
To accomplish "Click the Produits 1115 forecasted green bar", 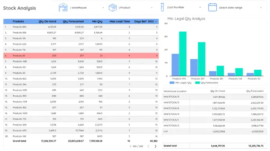I will [x=183, y=54].
